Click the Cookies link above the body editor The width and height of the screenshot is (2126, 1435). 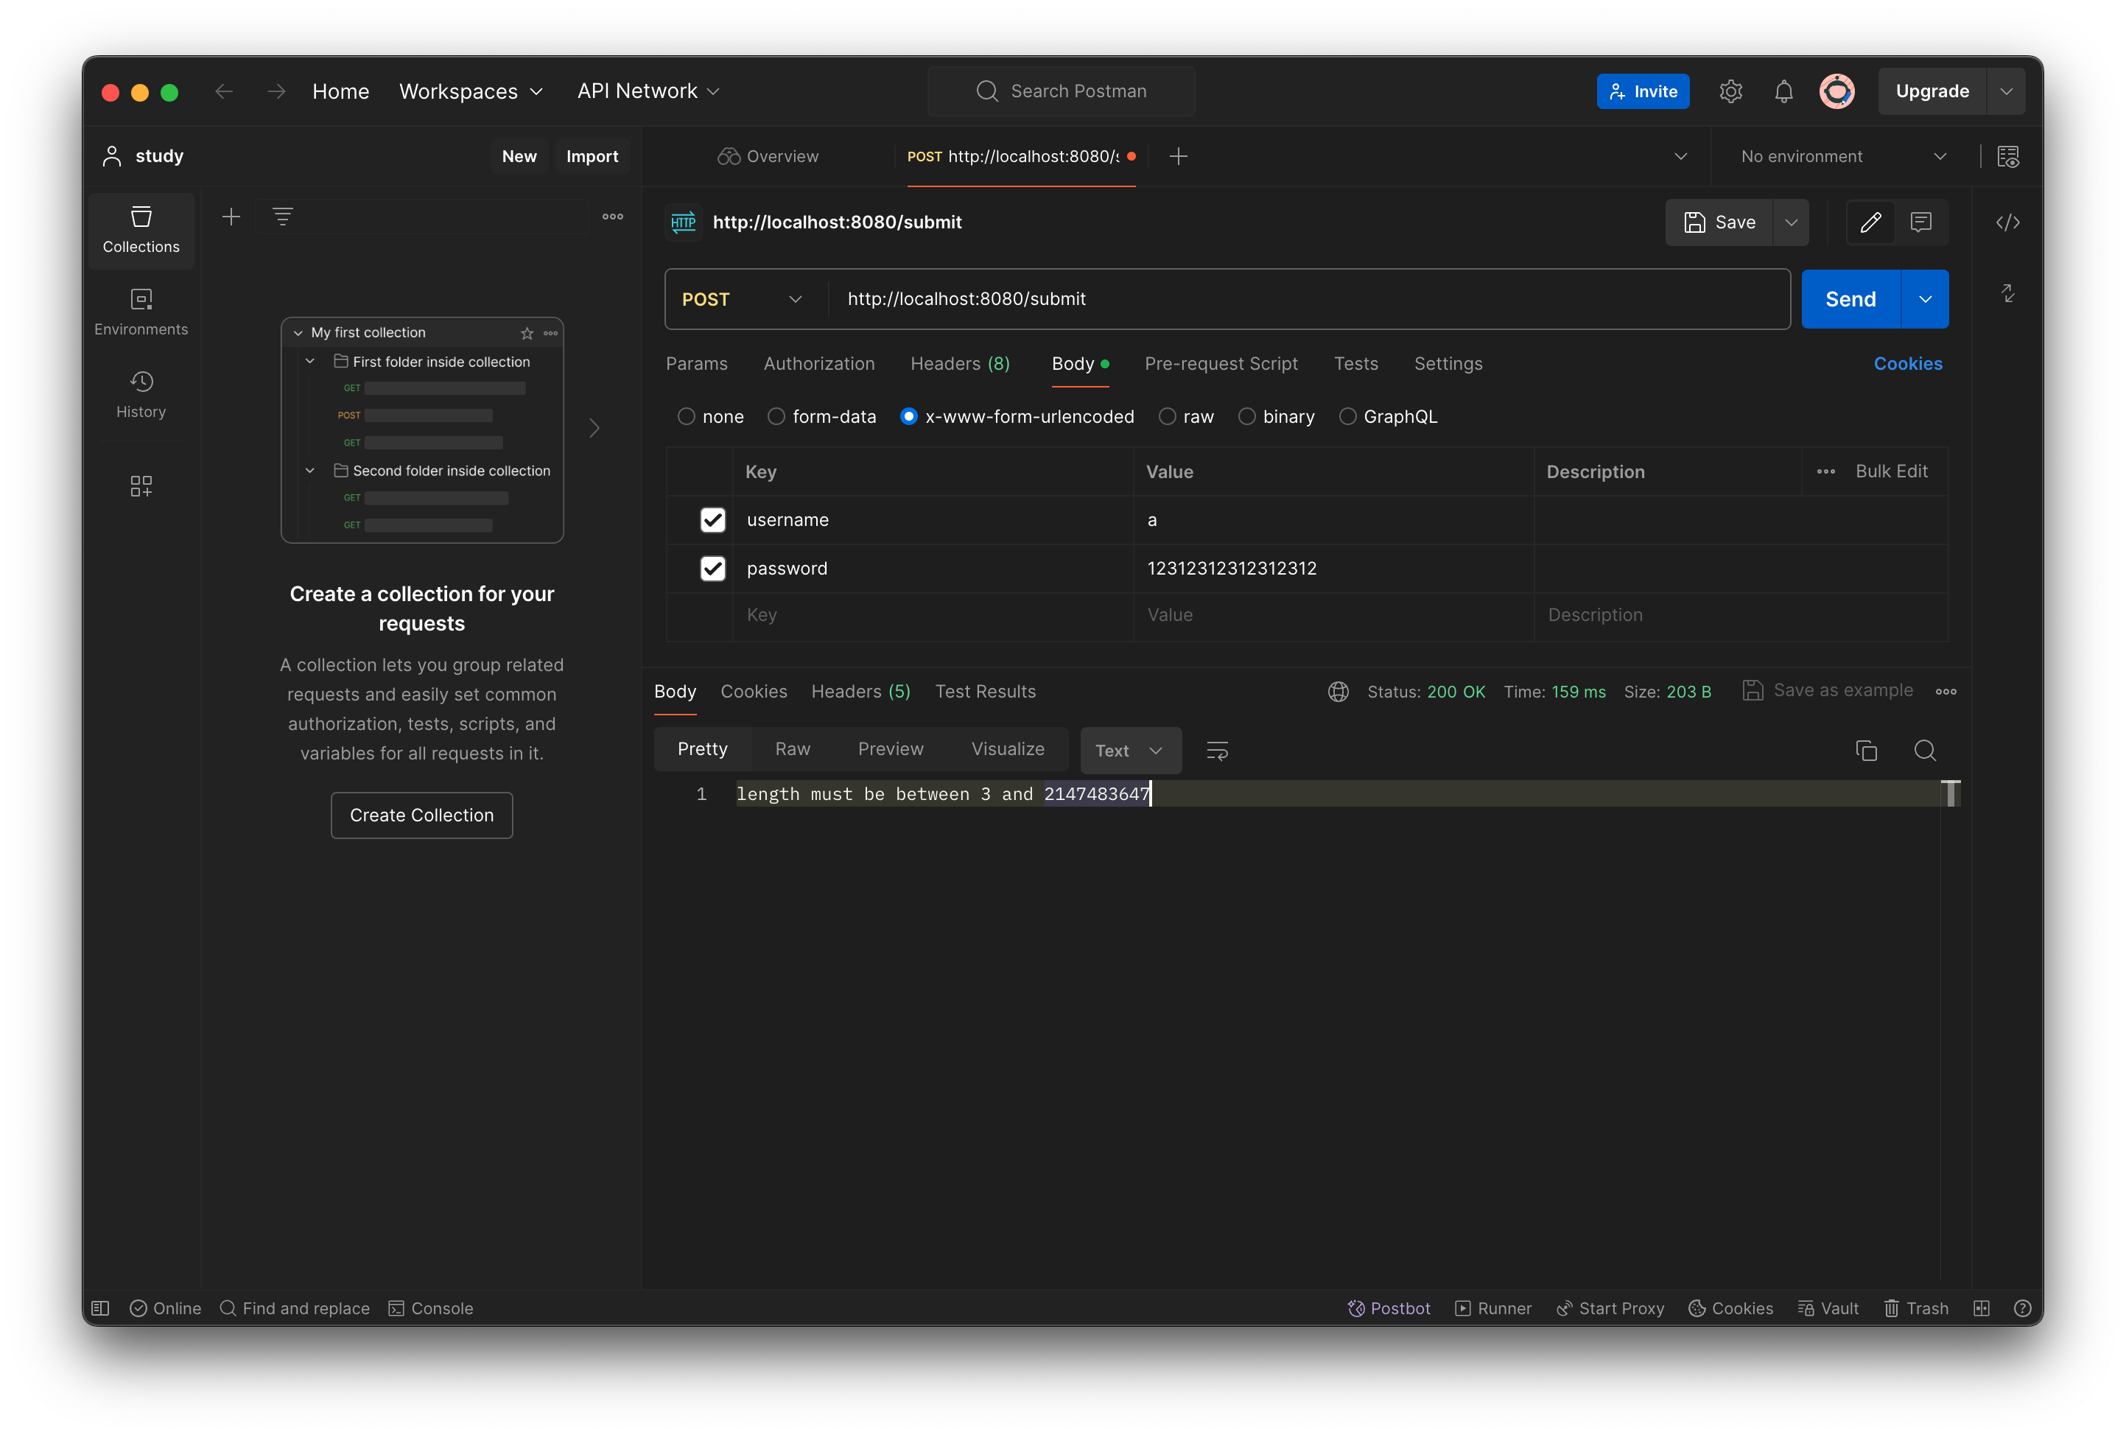pos(1907,363)
